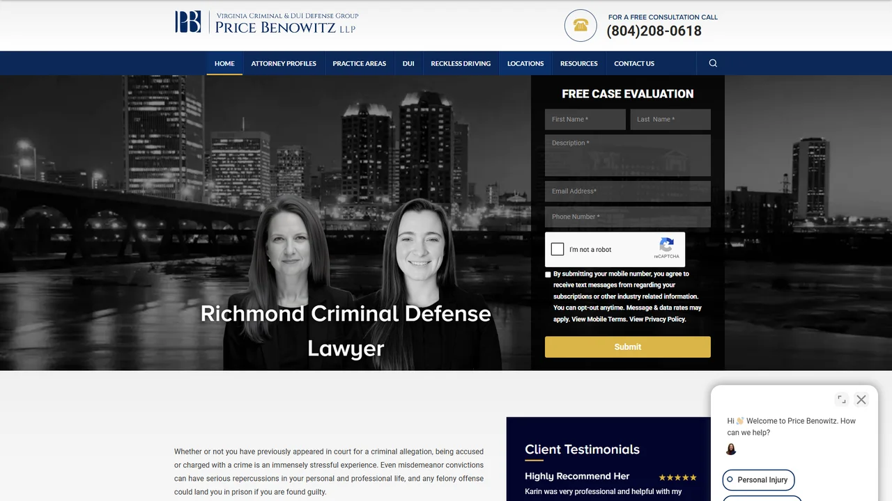Click the Price Benowitz LLP firm name
The width and height of the screenshot is (892, 501).
coord(285,28)
